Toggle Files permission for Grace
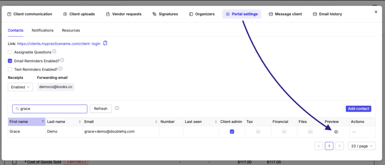This screenshot has width=385, height=165. point(310,132)
